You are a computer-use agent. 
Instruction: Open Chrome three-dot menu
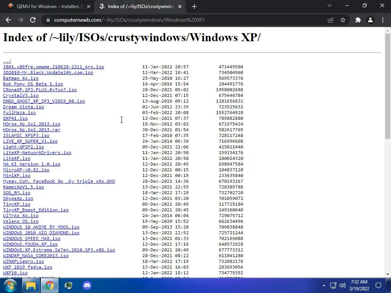point(383,20)
